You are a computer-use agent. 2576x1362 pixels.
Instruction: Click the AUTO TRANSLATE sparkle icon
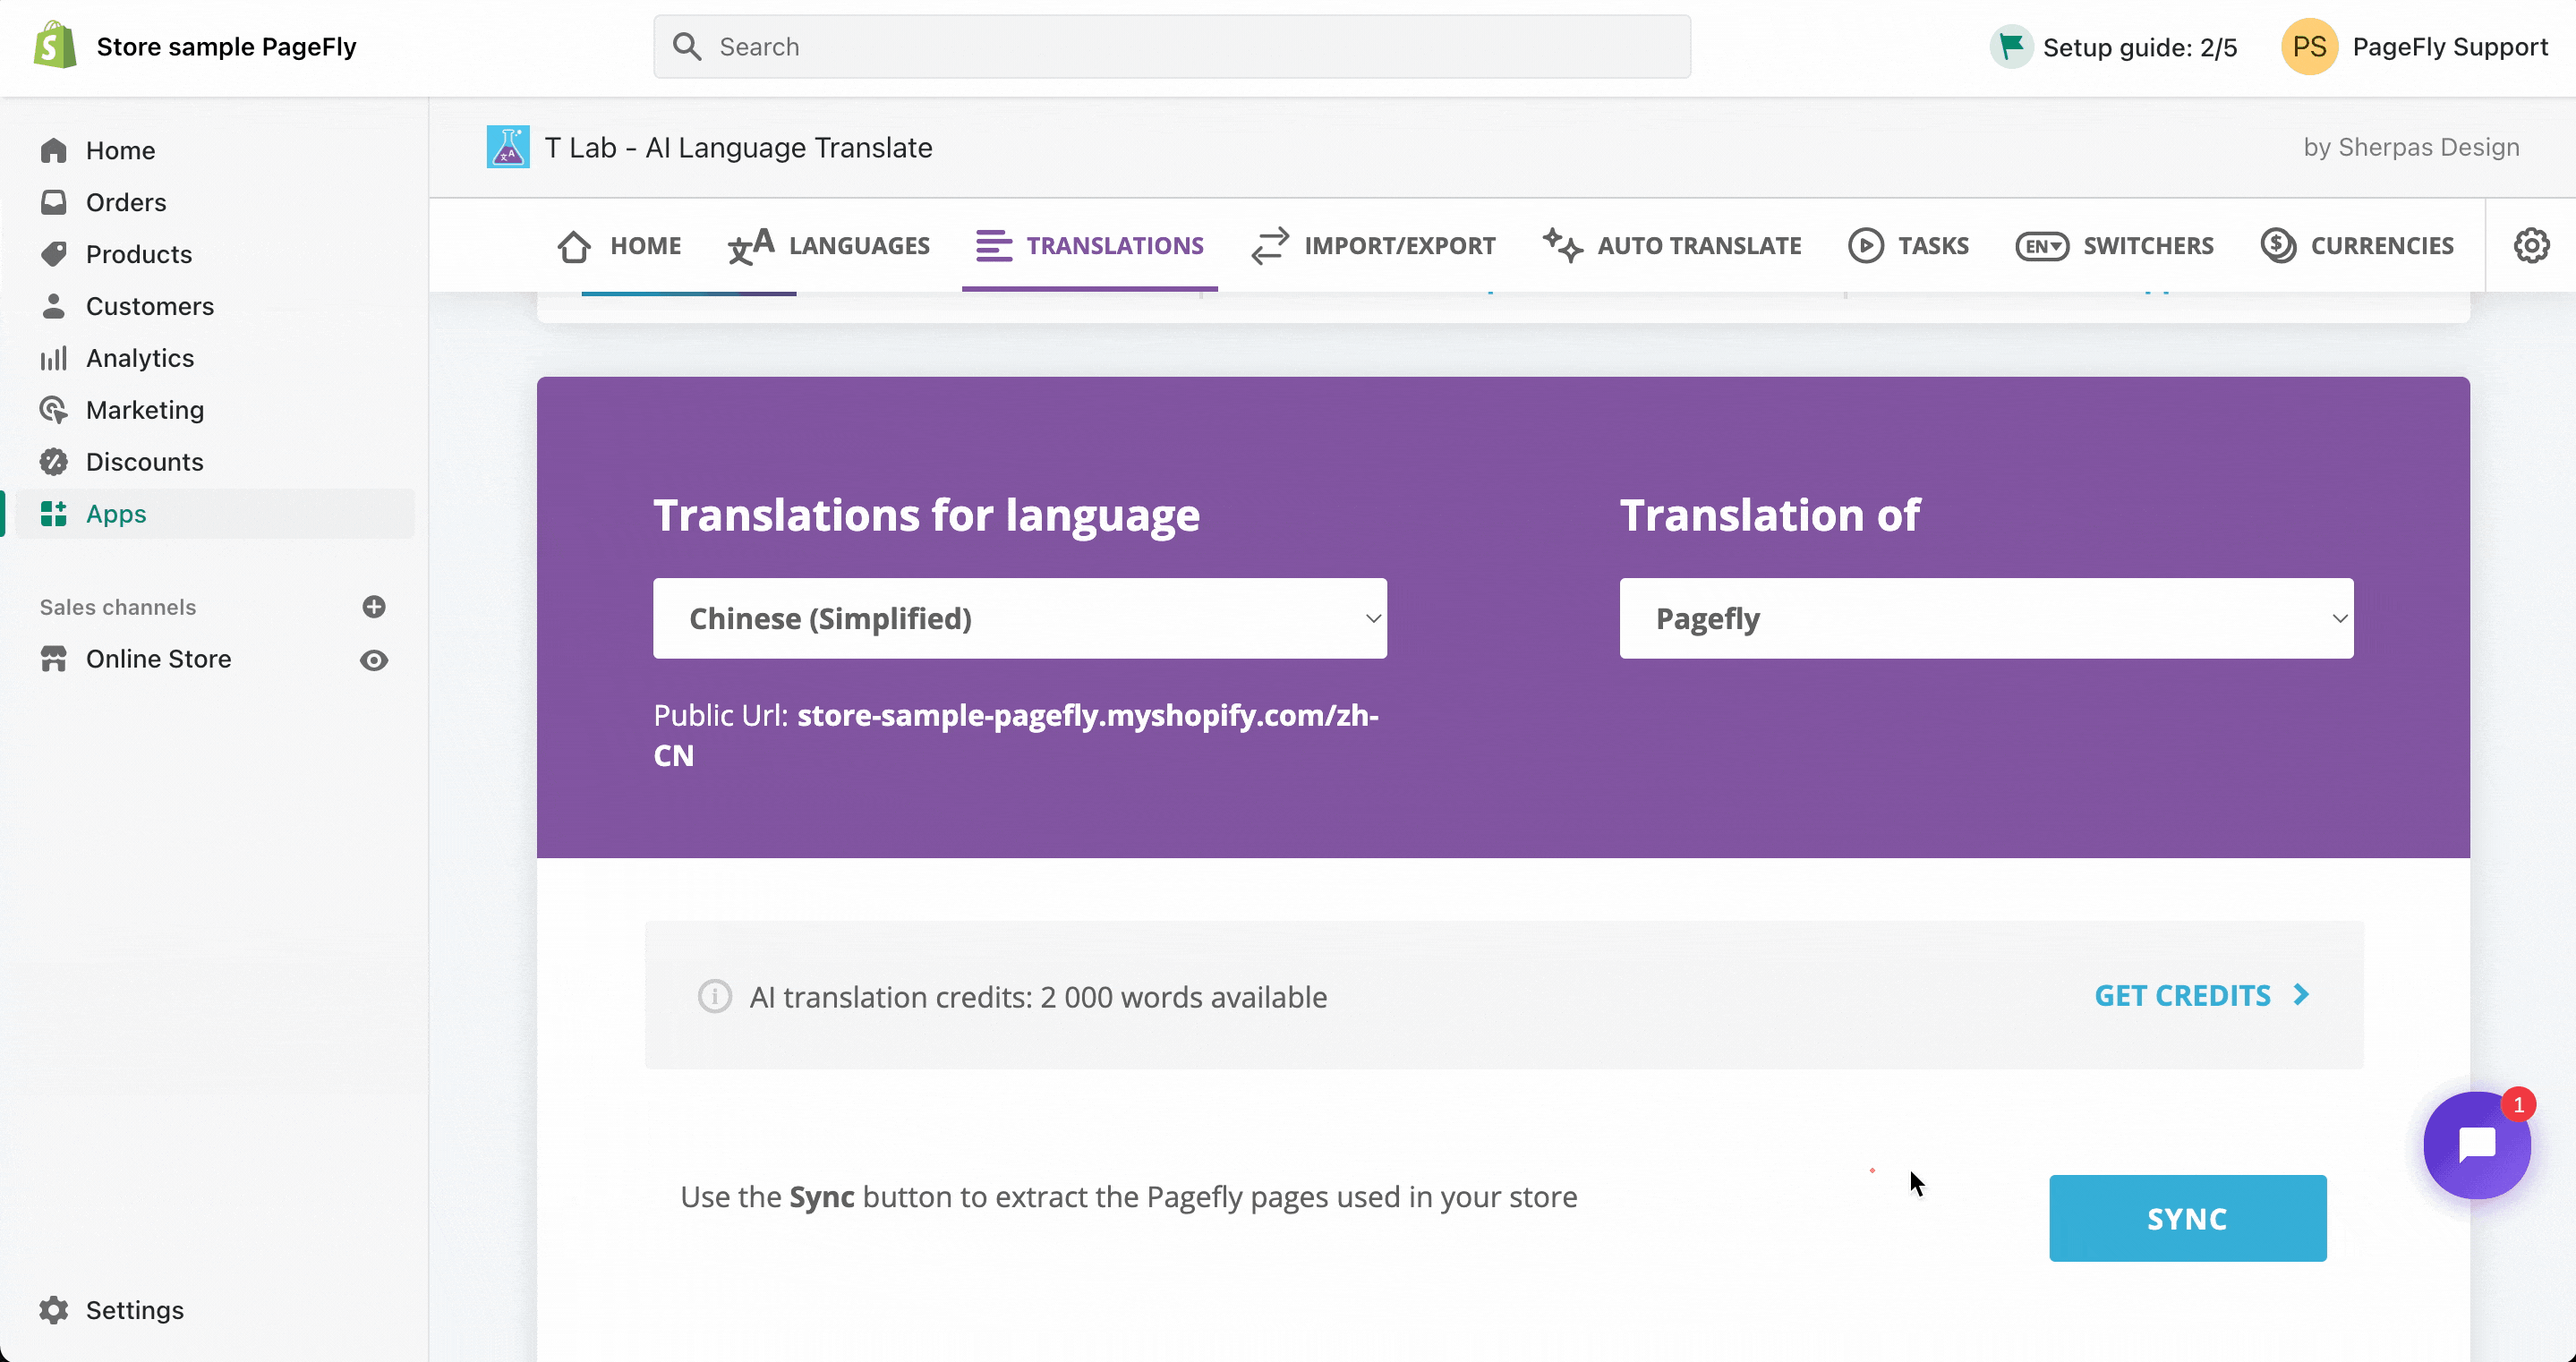click(1562, 246)
